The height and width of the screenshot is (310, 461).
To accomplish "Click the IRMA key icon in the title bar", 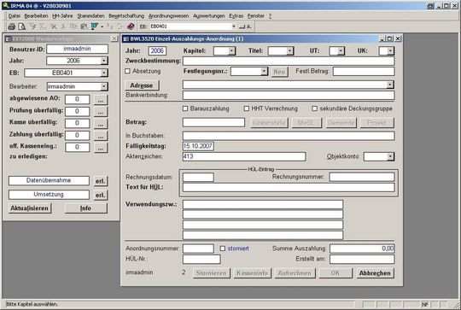I will click(6, 5).
